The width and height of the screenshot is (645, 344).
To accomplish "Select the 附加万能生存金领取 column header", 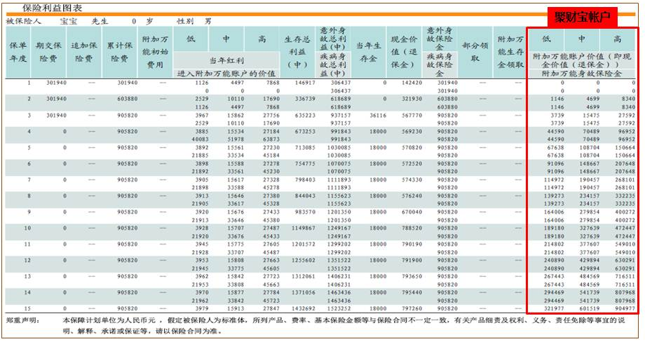I will 510,53.
